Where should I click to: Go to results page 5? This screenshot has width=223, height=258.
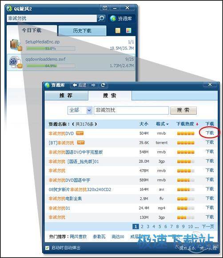tap(159, 227)
